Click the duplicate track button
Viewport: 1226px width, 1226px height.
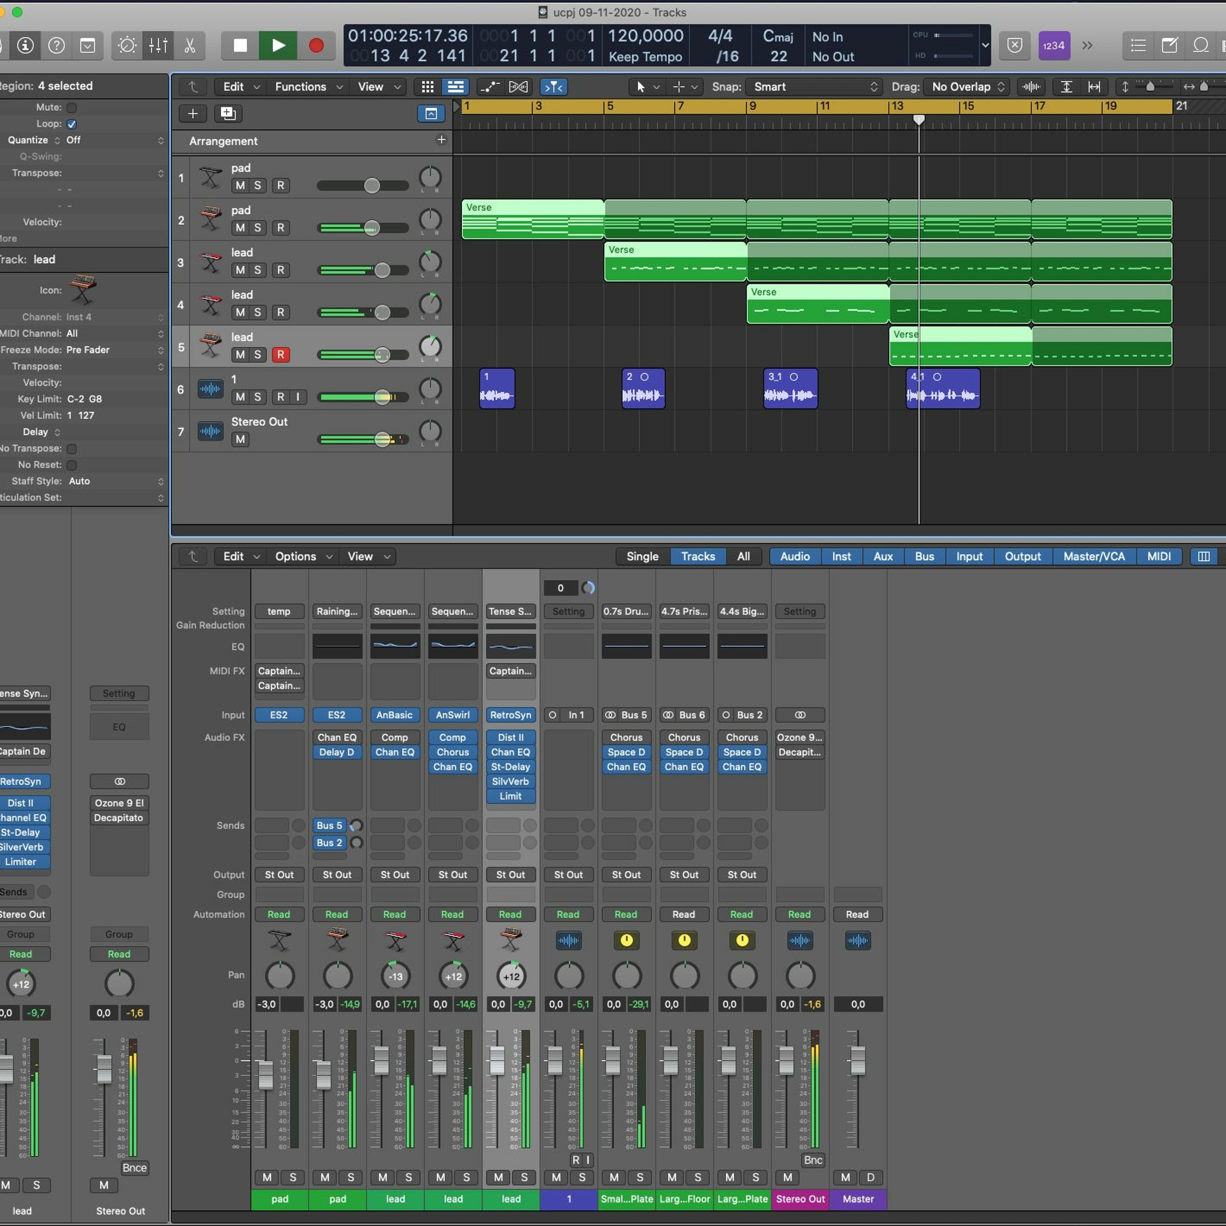click(x=228, y=114)
